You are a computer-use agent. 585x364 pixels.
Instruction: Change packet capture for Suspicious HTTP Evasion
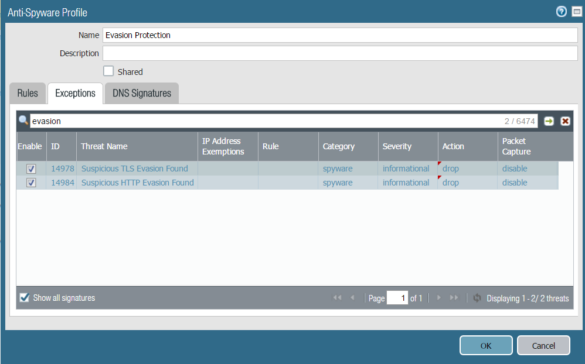[x=515, y=183]
